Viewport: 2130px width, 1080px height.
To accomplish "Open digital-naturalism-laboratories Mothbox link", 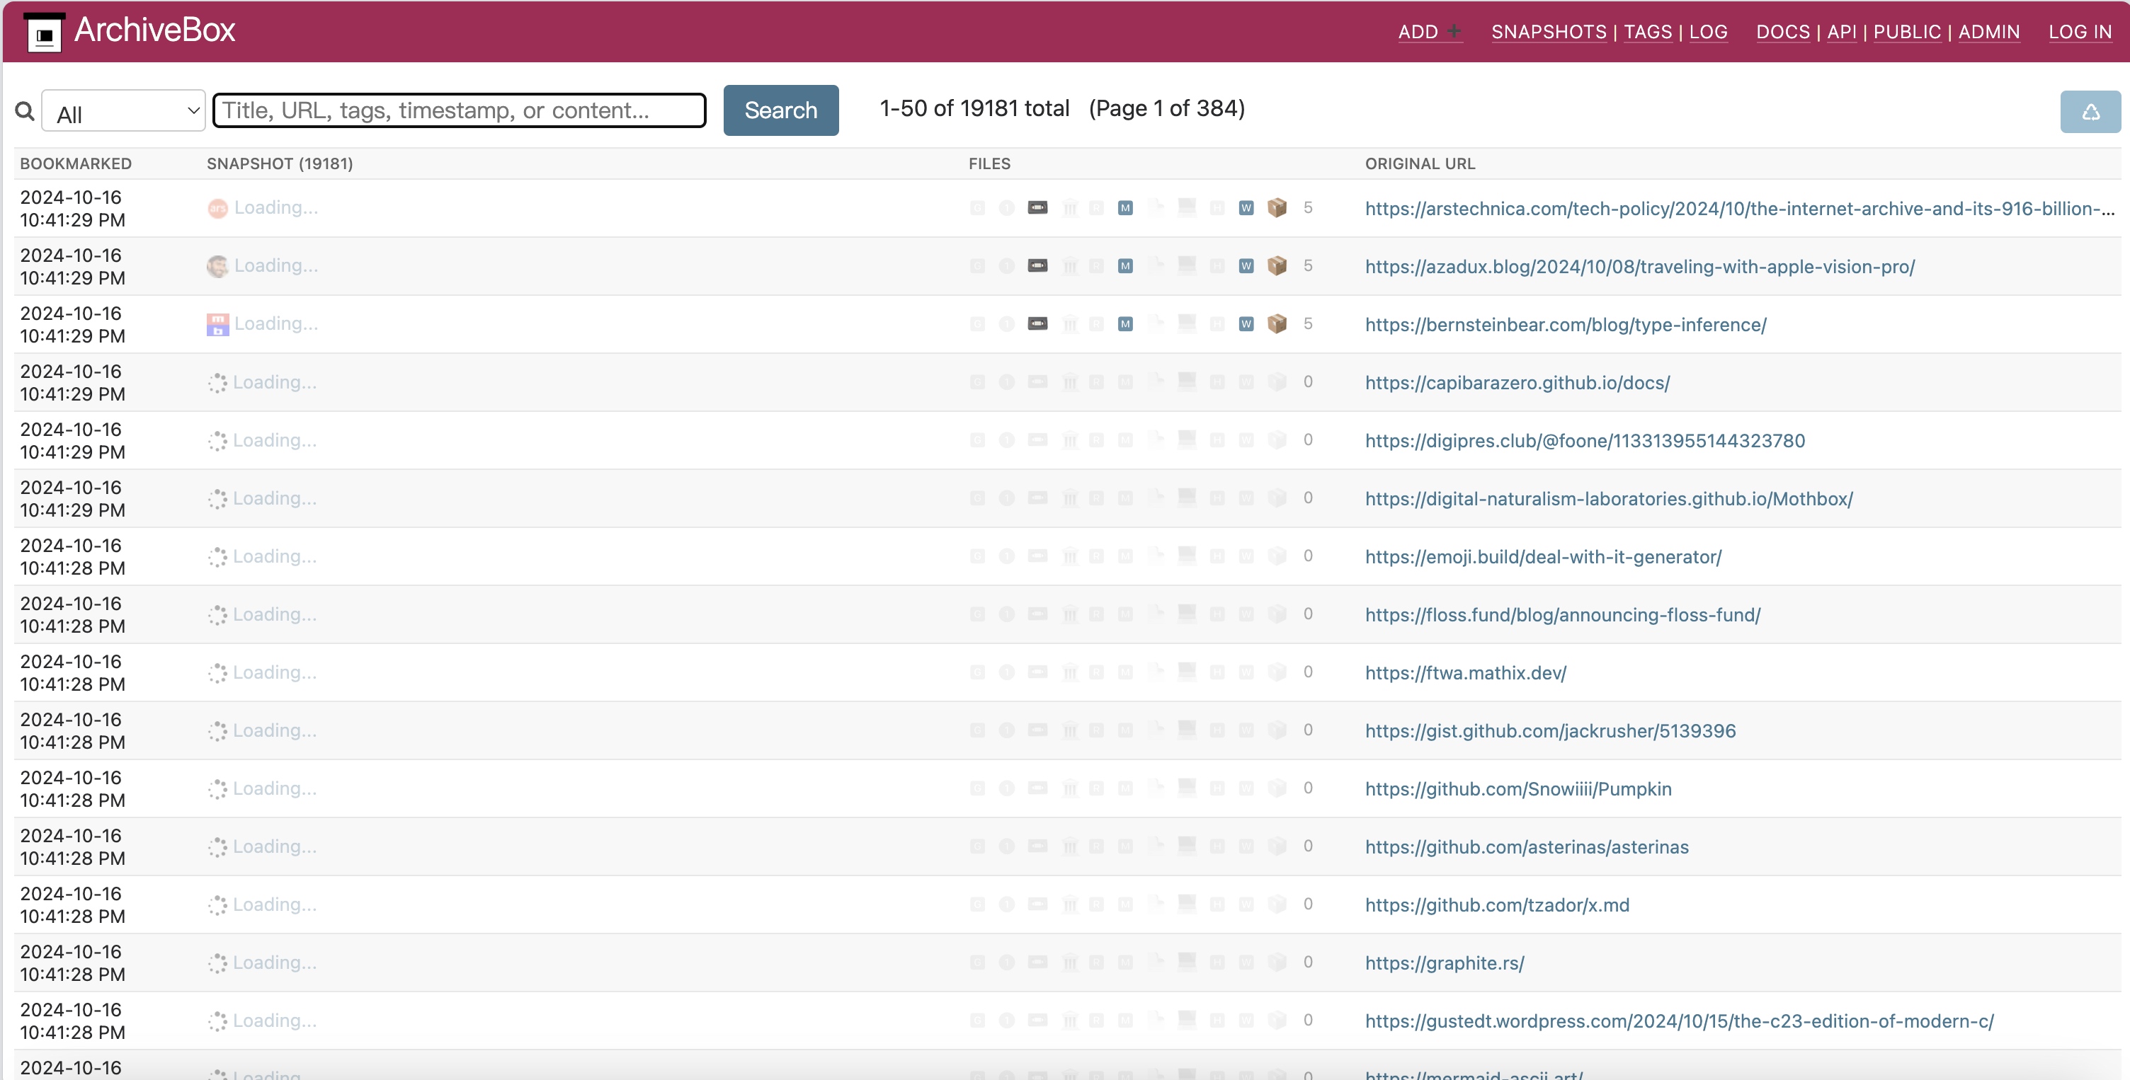I will [1608, 498].
